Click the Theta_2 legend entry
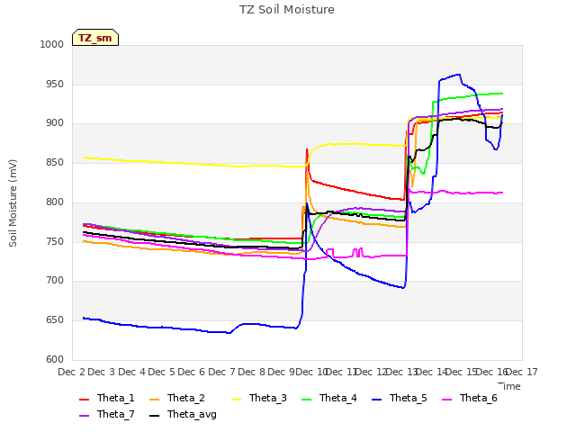 [x=177, y=398]
